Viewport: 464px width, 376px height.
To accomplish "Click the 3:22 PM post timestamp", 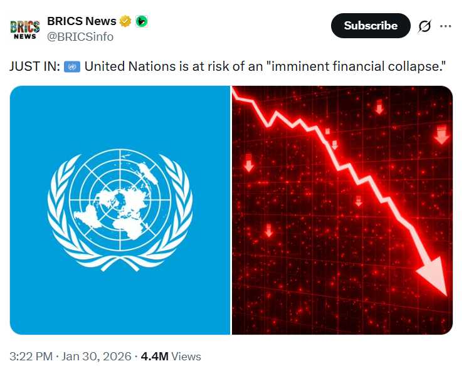I will point(31,357).
